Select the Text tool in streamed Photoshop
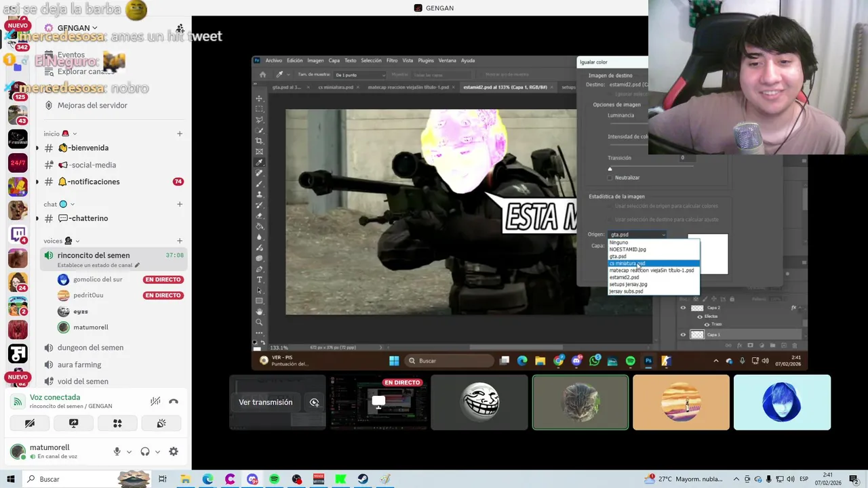 [259, 279]
